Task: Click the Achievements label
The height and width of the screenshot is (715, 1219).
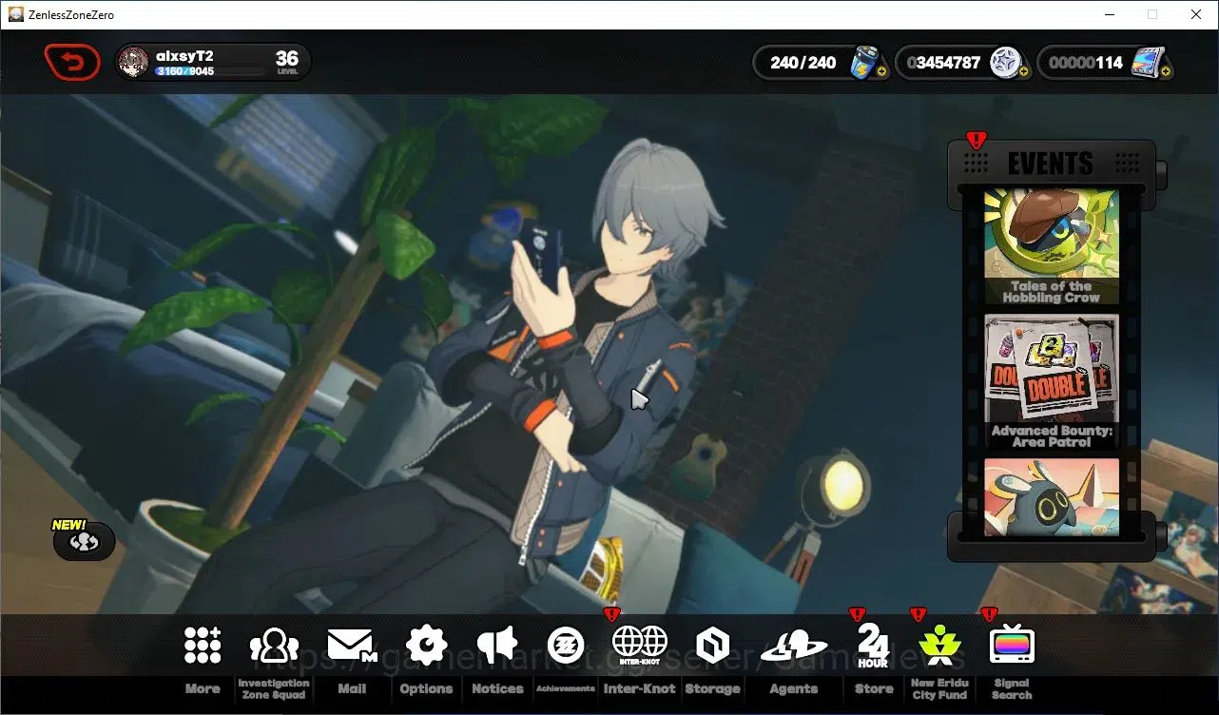Action: click(x=566, y=688)
